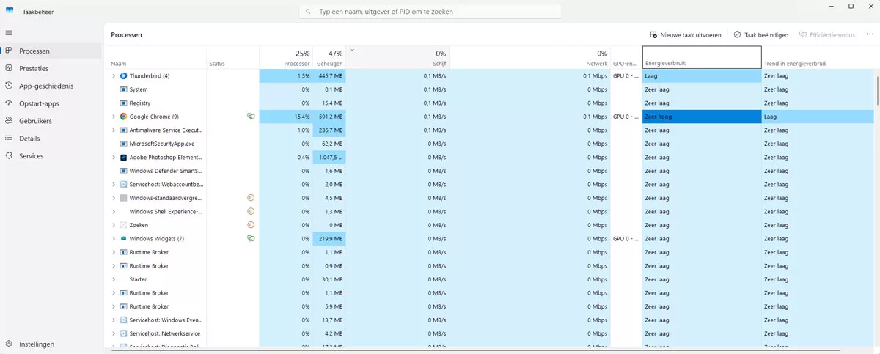Click the 'Zeer hoog' energy cell
This screenshot has height=354, width=880.
point(702,117)
